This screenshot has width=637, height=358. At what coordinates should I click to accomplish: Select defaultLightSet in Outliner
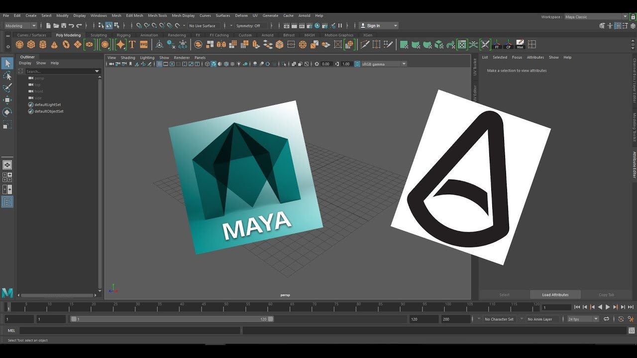(x=47, y=105)
